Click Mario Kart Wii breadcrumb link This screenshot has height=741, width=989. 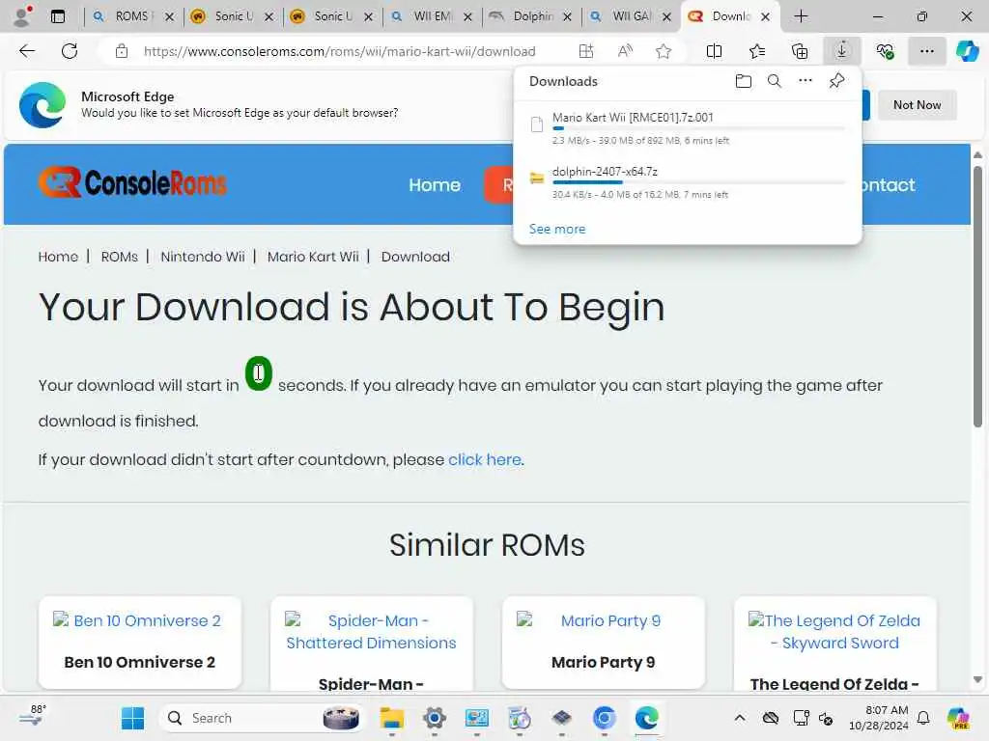313,257
